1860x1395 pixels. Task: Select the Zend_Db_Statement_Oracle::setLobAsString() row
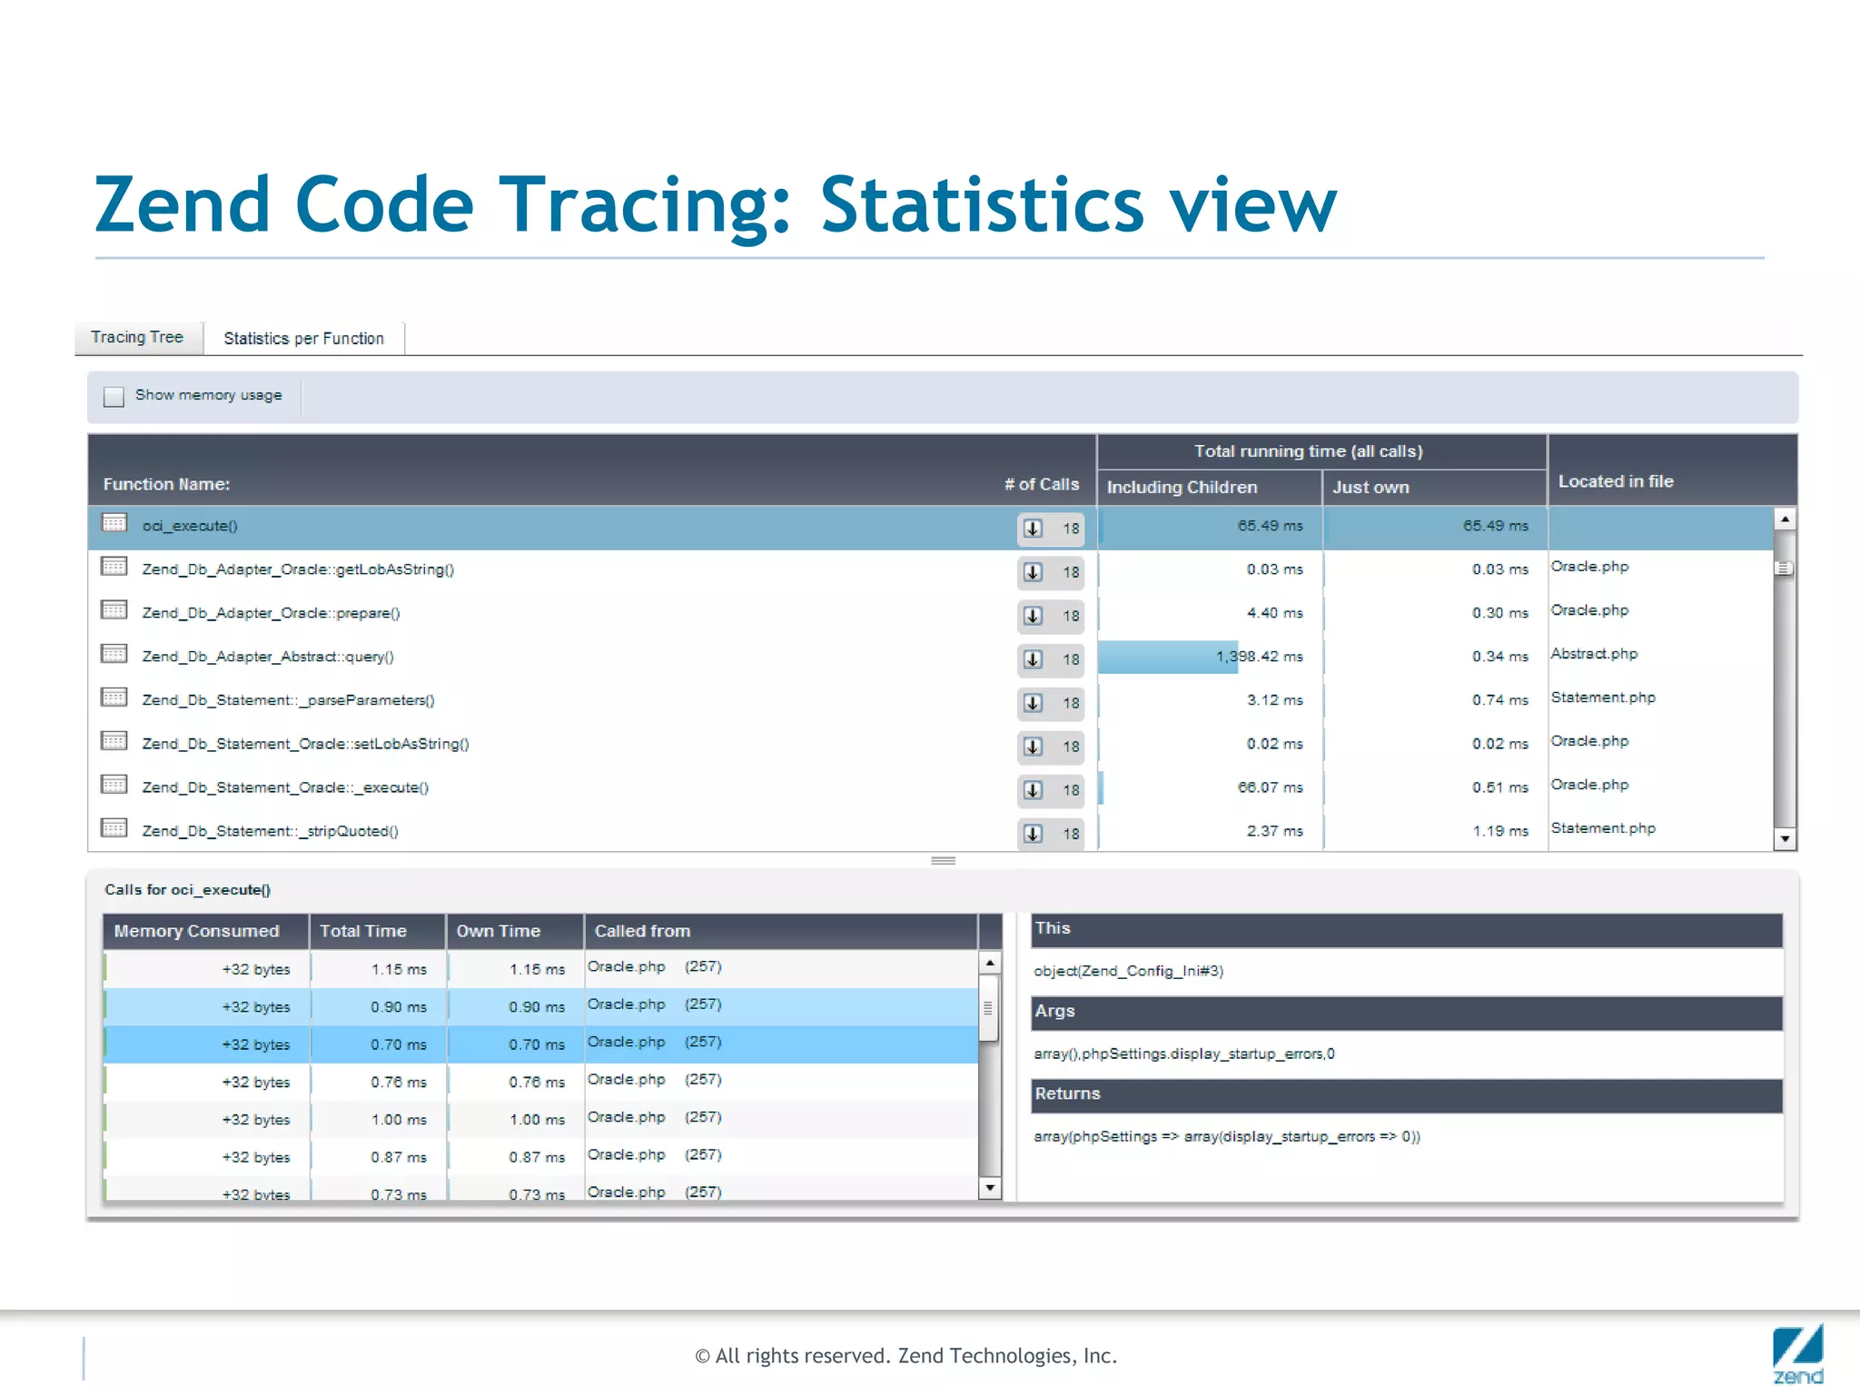(930, 746)
